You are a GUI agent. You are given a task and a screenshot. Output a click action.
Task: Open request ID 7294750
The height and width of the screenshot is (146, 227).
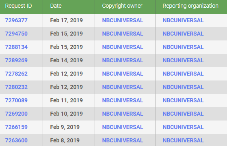(16, 34)
